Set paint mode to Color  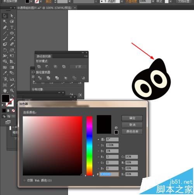click(x=4, y=111)
